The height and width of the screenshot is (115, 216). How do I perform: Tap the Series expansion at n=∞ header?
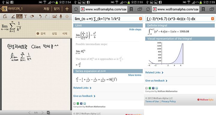coord(108,71)
